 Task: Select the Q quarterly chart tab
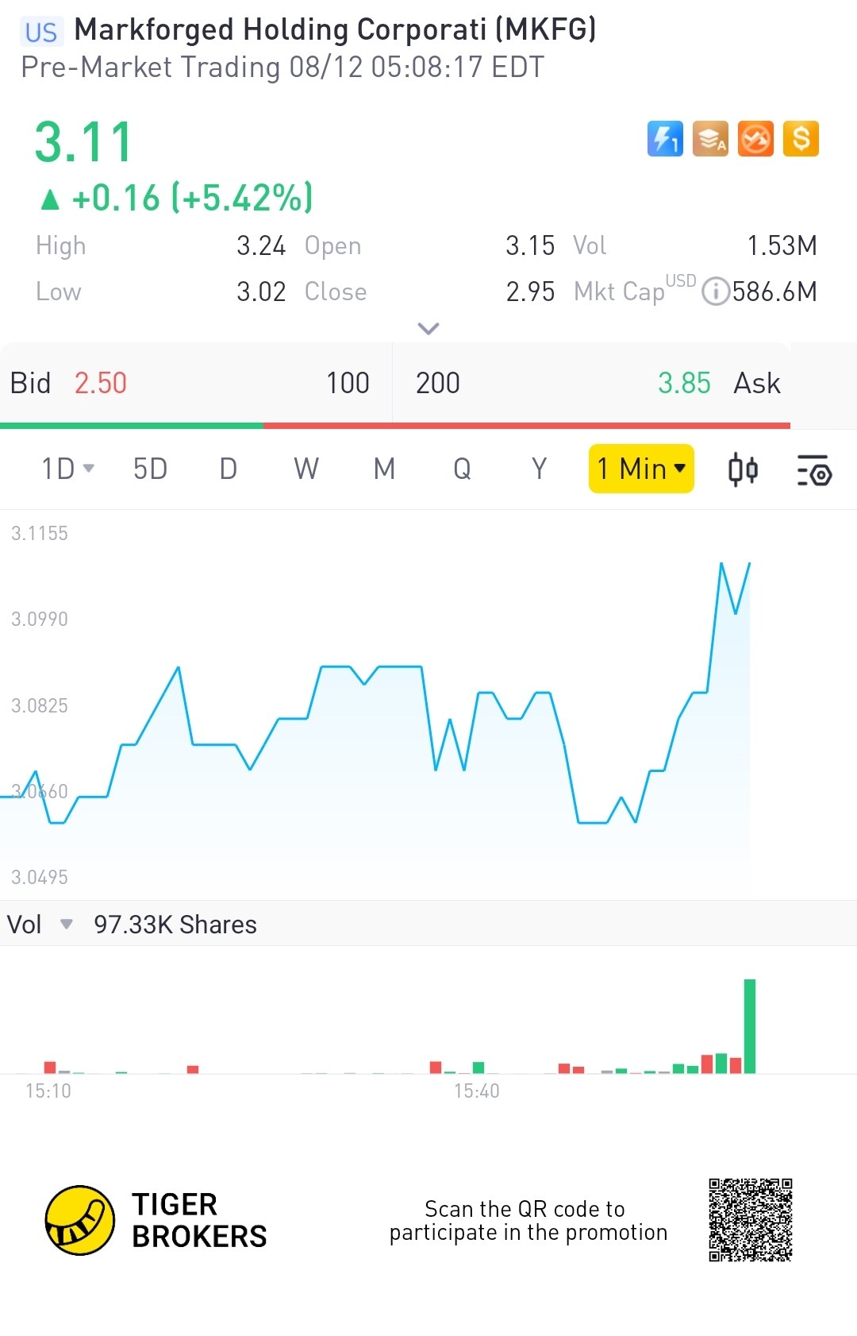[x=462, y=469]
